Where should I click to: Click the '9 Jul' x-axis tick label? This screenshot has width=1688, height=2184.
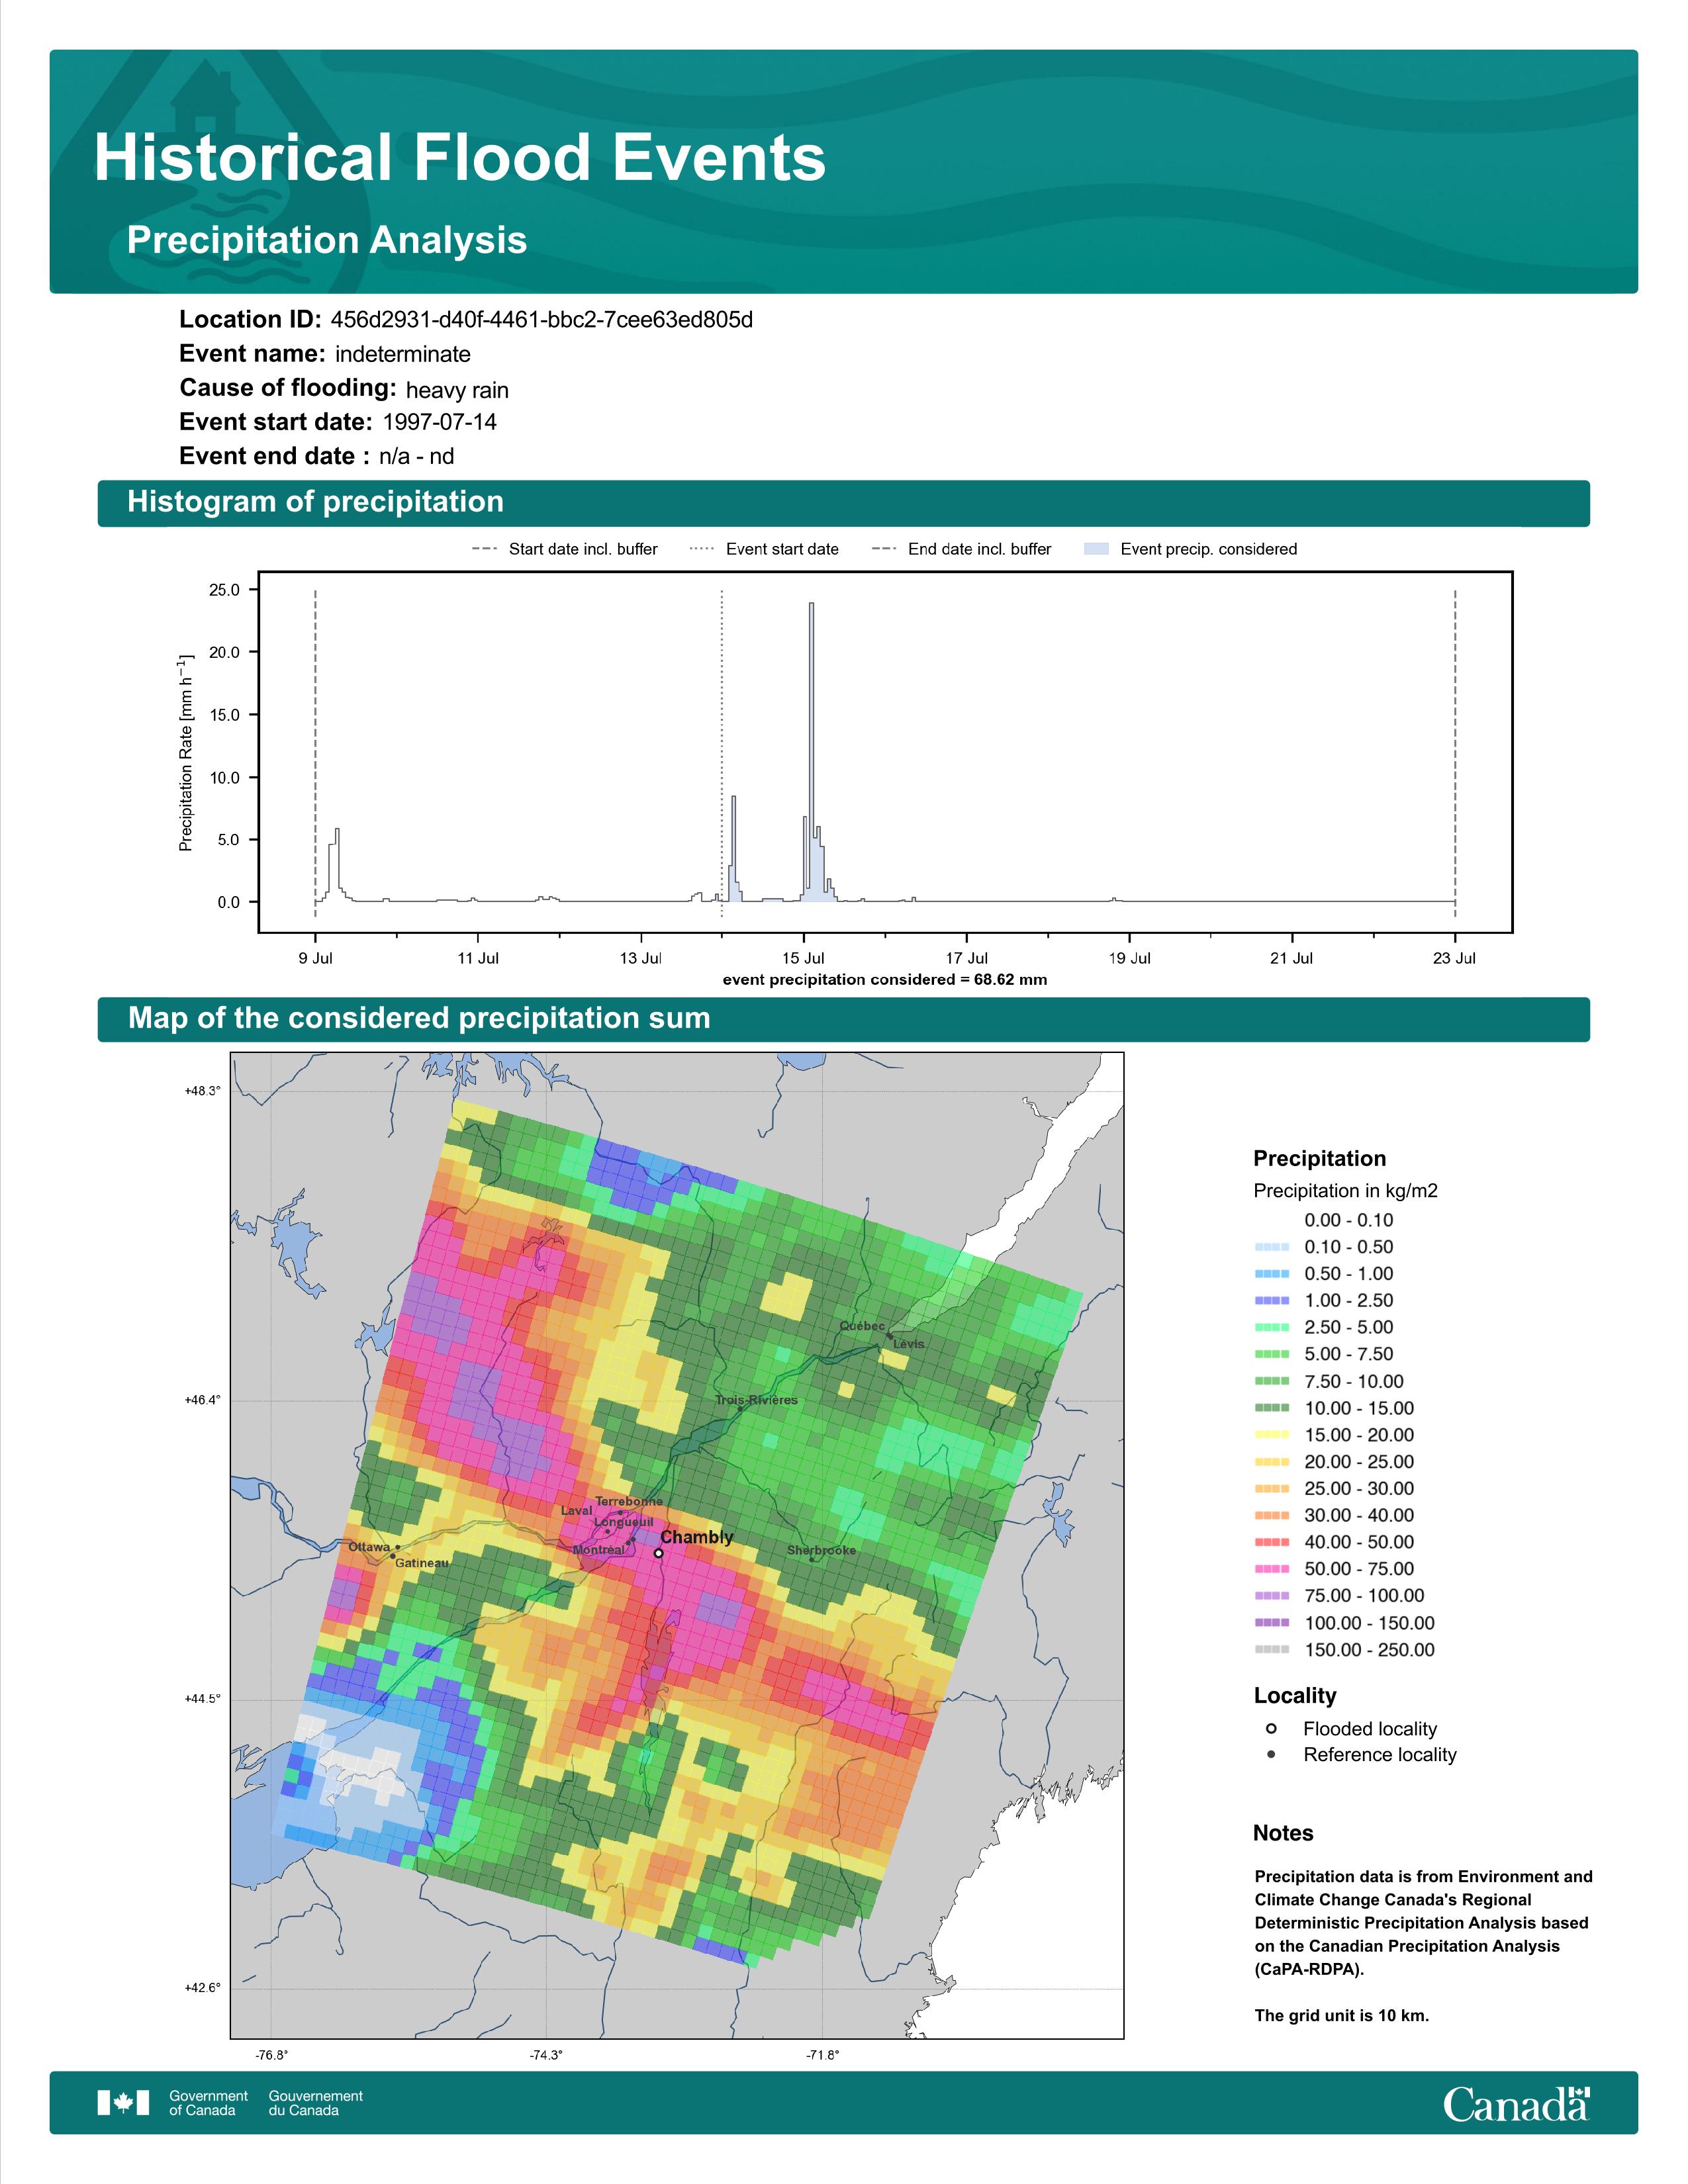pyautogui.click(x=315, y=958)
